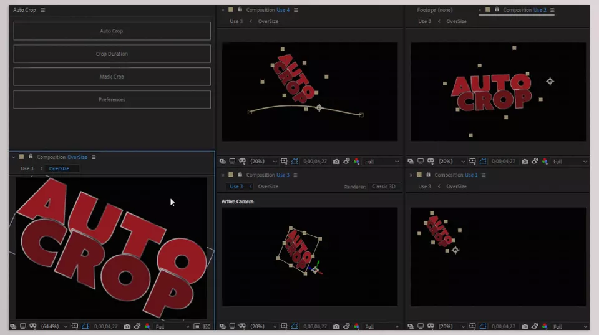
Task: Take snapshot camera icon in OverSize viewer
Action: [127, 326]
